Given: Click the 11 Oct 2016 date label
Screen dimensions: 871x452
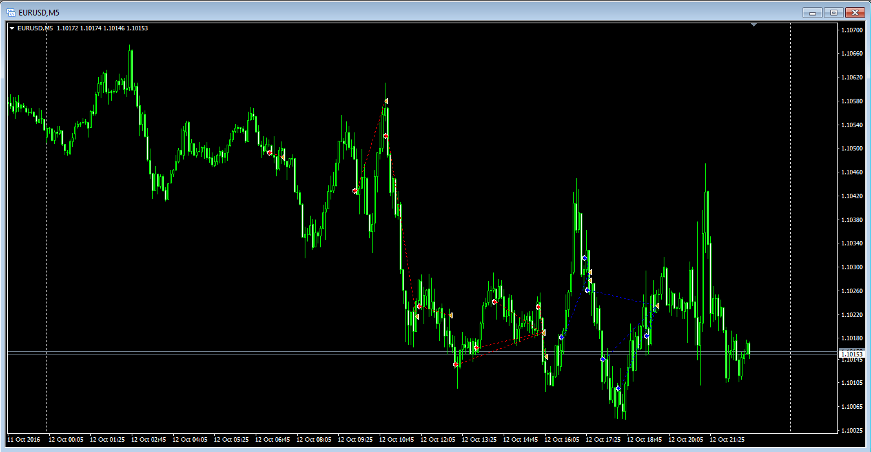Looking at the screenshot, I should [24, 440].
